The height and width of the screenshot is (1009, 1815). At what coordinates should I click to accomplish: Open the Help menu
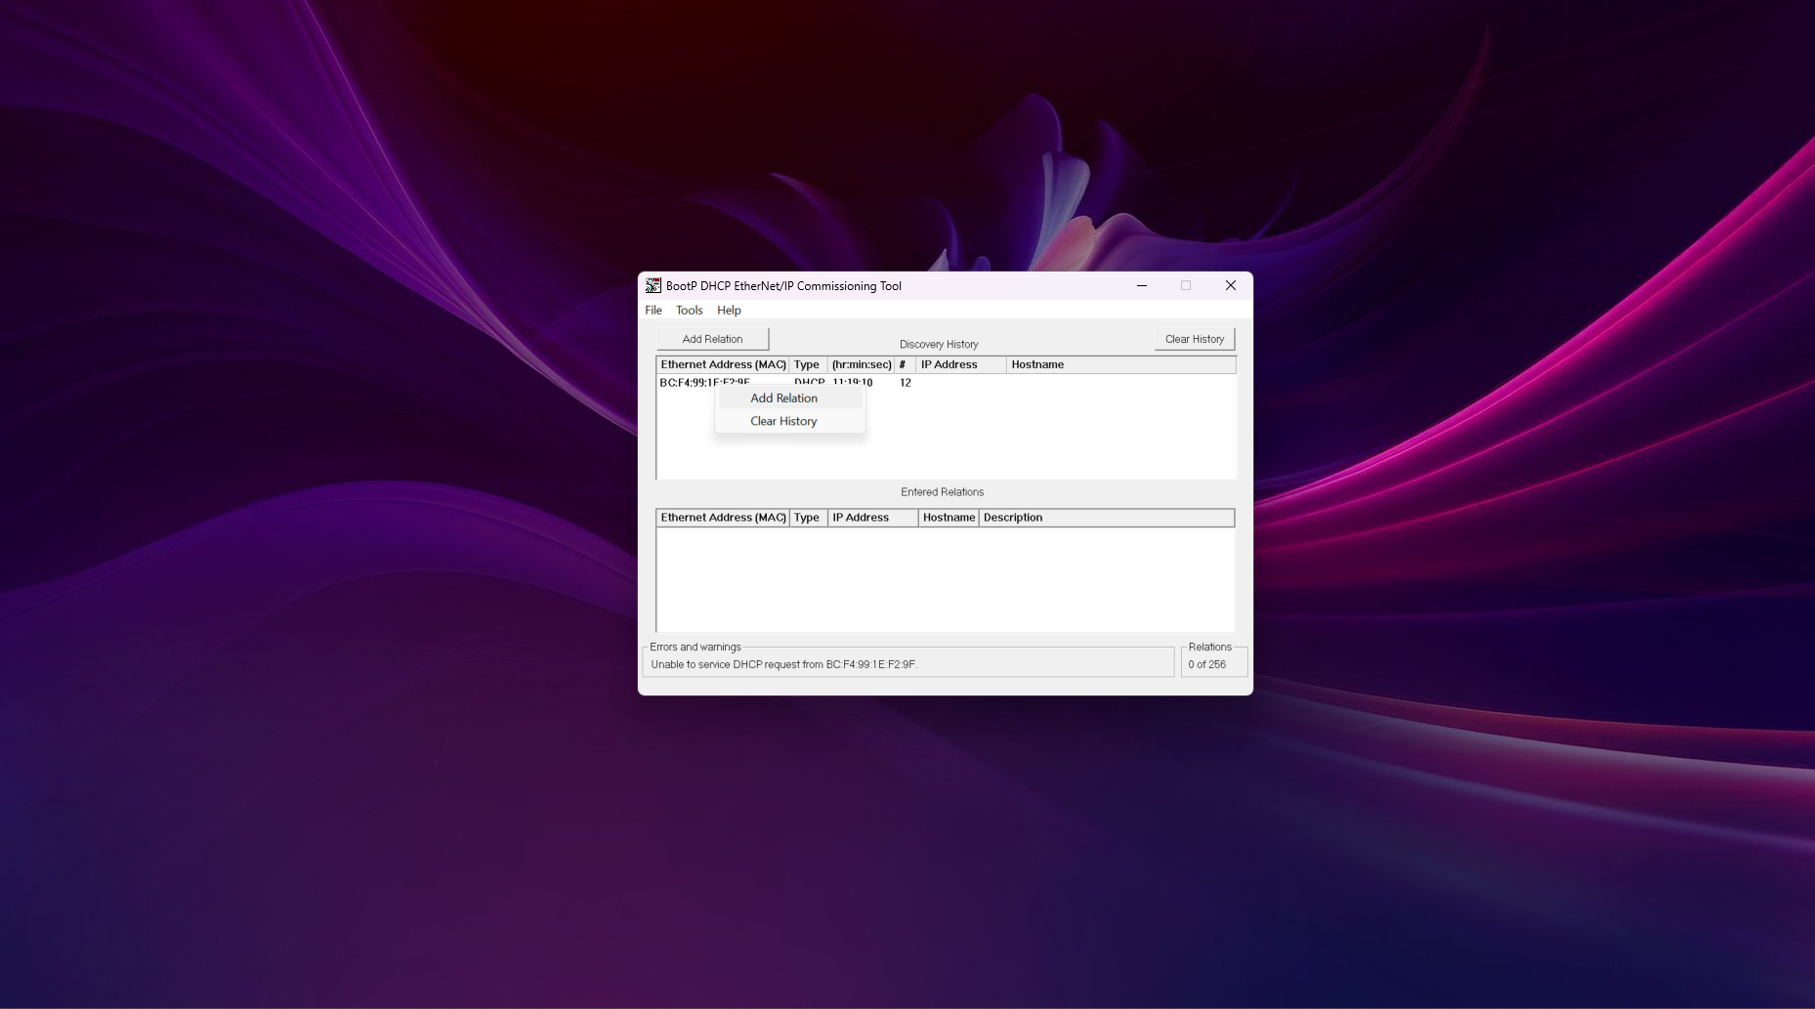tap(729, 310)
